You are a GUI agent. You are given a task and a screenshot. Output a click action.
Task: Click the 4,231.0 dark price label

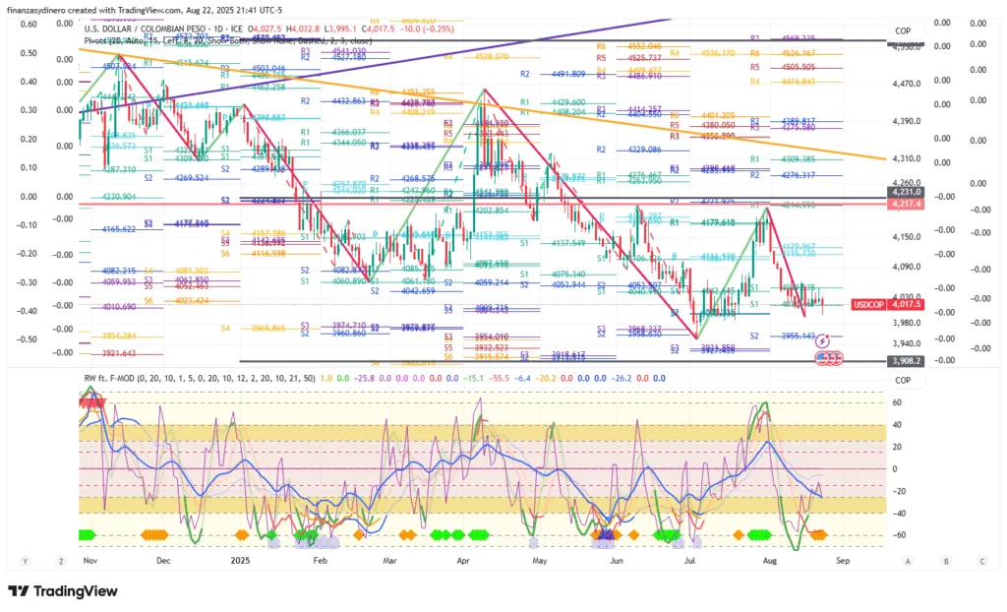click(905, 192)
